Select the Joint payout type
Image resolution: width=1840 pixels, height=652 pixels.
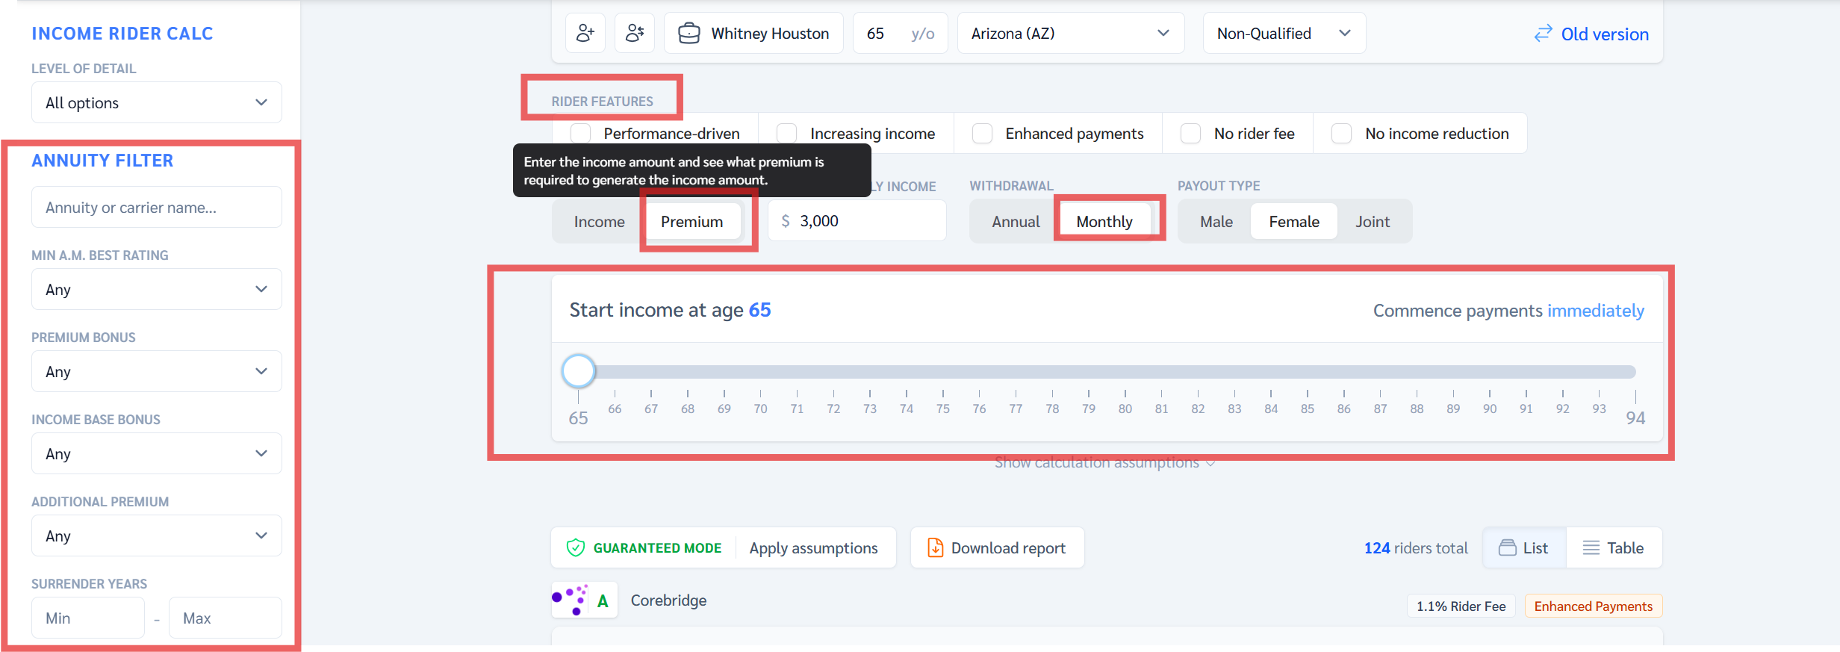coord(1373,221)
